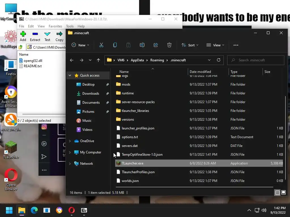Viewport: 290px width, 217px height.
Task: Open Favorites menu in 7-Zip
Action: [x=55, y=26]
